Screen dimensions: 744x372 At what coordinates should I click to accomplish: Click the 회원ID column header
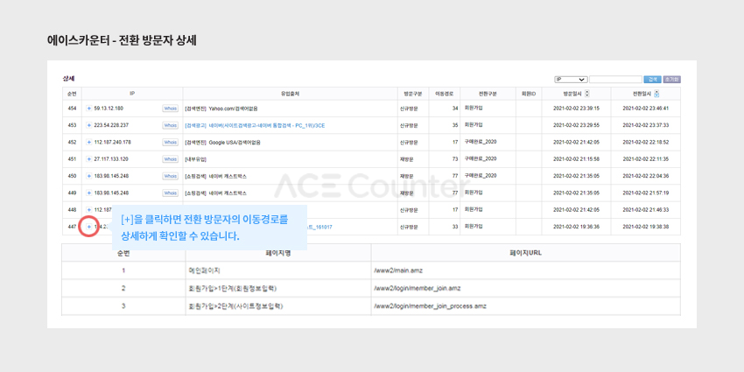[x=529, y=94]
